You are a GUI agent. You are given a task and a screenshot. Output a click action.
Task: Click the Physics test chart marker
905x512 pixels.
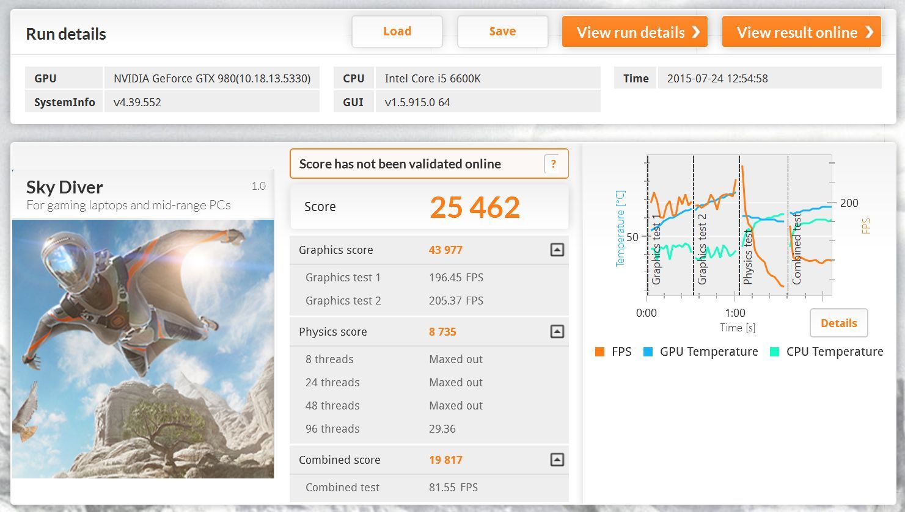point(747,256)
